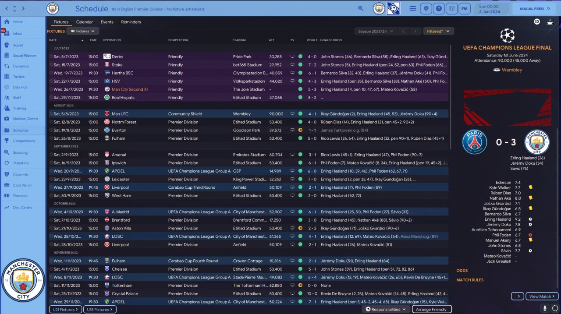Toggle circle on Sat 11/11/2023 Tottenham row
The height and width of the screenshot is (314, 561).
coord(51,286)
